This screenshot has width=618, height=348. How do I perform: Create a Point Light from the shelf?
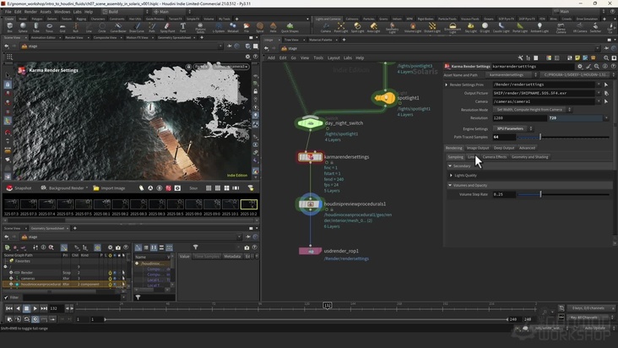(x=341, y=27)
